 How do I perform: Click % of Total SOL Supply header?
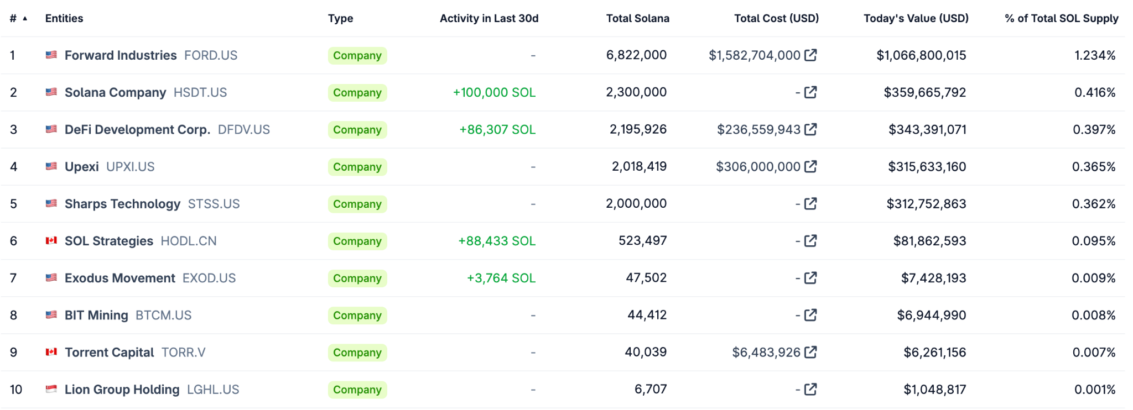click(1061, 18)
